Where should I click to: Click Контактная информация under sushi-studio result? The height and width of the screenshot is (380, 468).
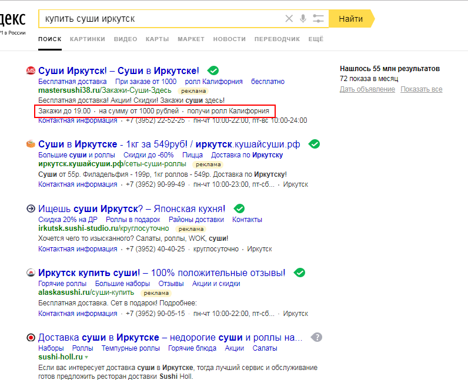78,249
